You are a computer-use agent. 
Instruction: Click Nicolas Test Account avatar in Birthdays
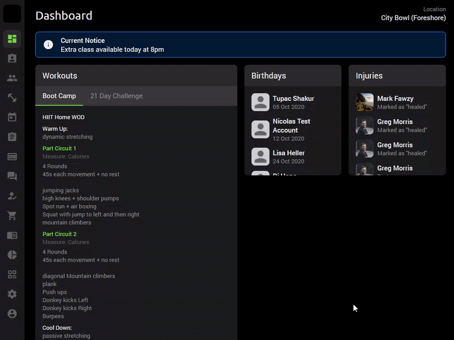260,129
